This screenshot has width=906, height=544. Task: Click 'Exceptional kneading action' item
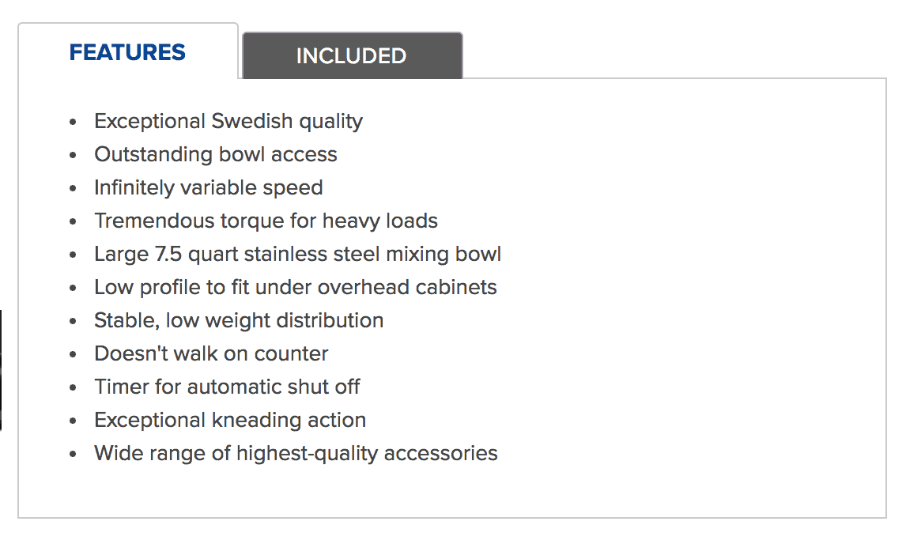[x=230, y=421]
